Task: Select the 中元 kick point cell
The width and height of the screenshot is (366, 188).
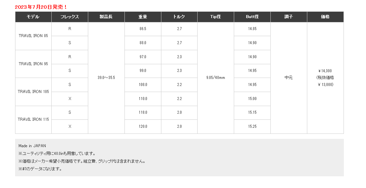Action: point(289,78)
